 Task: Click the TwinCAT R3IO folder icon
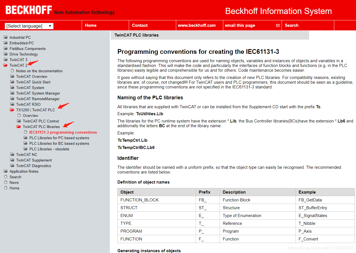(12, 104)
